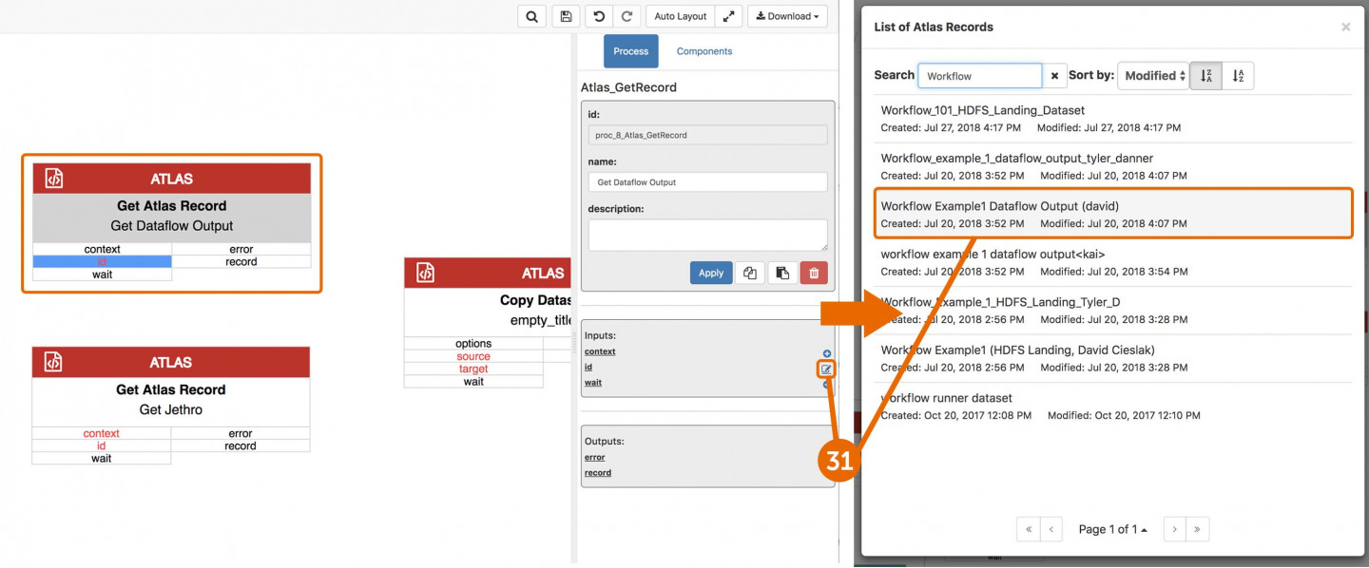The image size is (1369, 568).
Task: Click the context link under Inputs
Action: tap(600, 351)
